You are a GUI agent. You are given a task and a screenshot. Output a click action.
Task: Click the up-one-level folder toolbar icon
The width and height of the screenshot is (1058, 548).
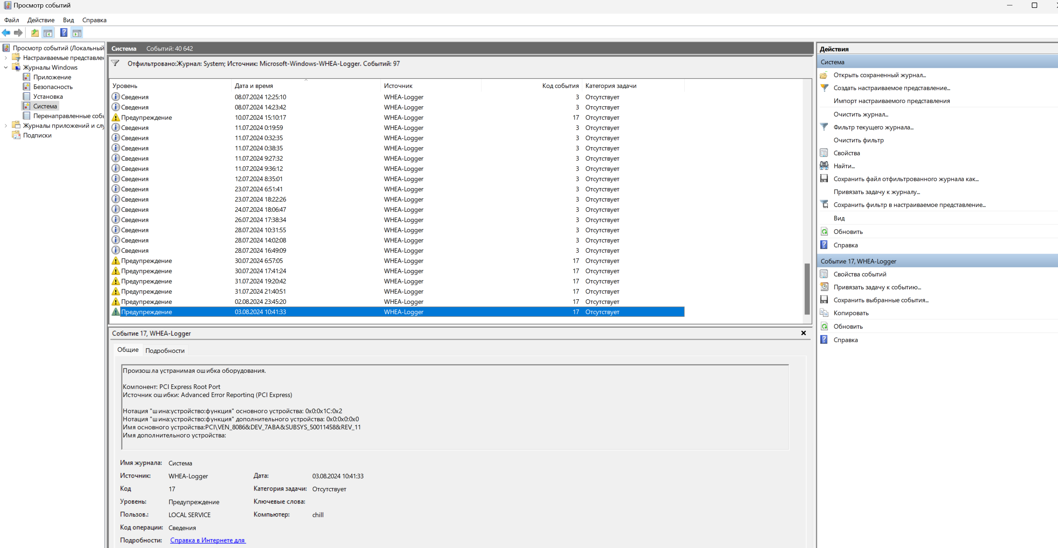[x=35, y=33]
